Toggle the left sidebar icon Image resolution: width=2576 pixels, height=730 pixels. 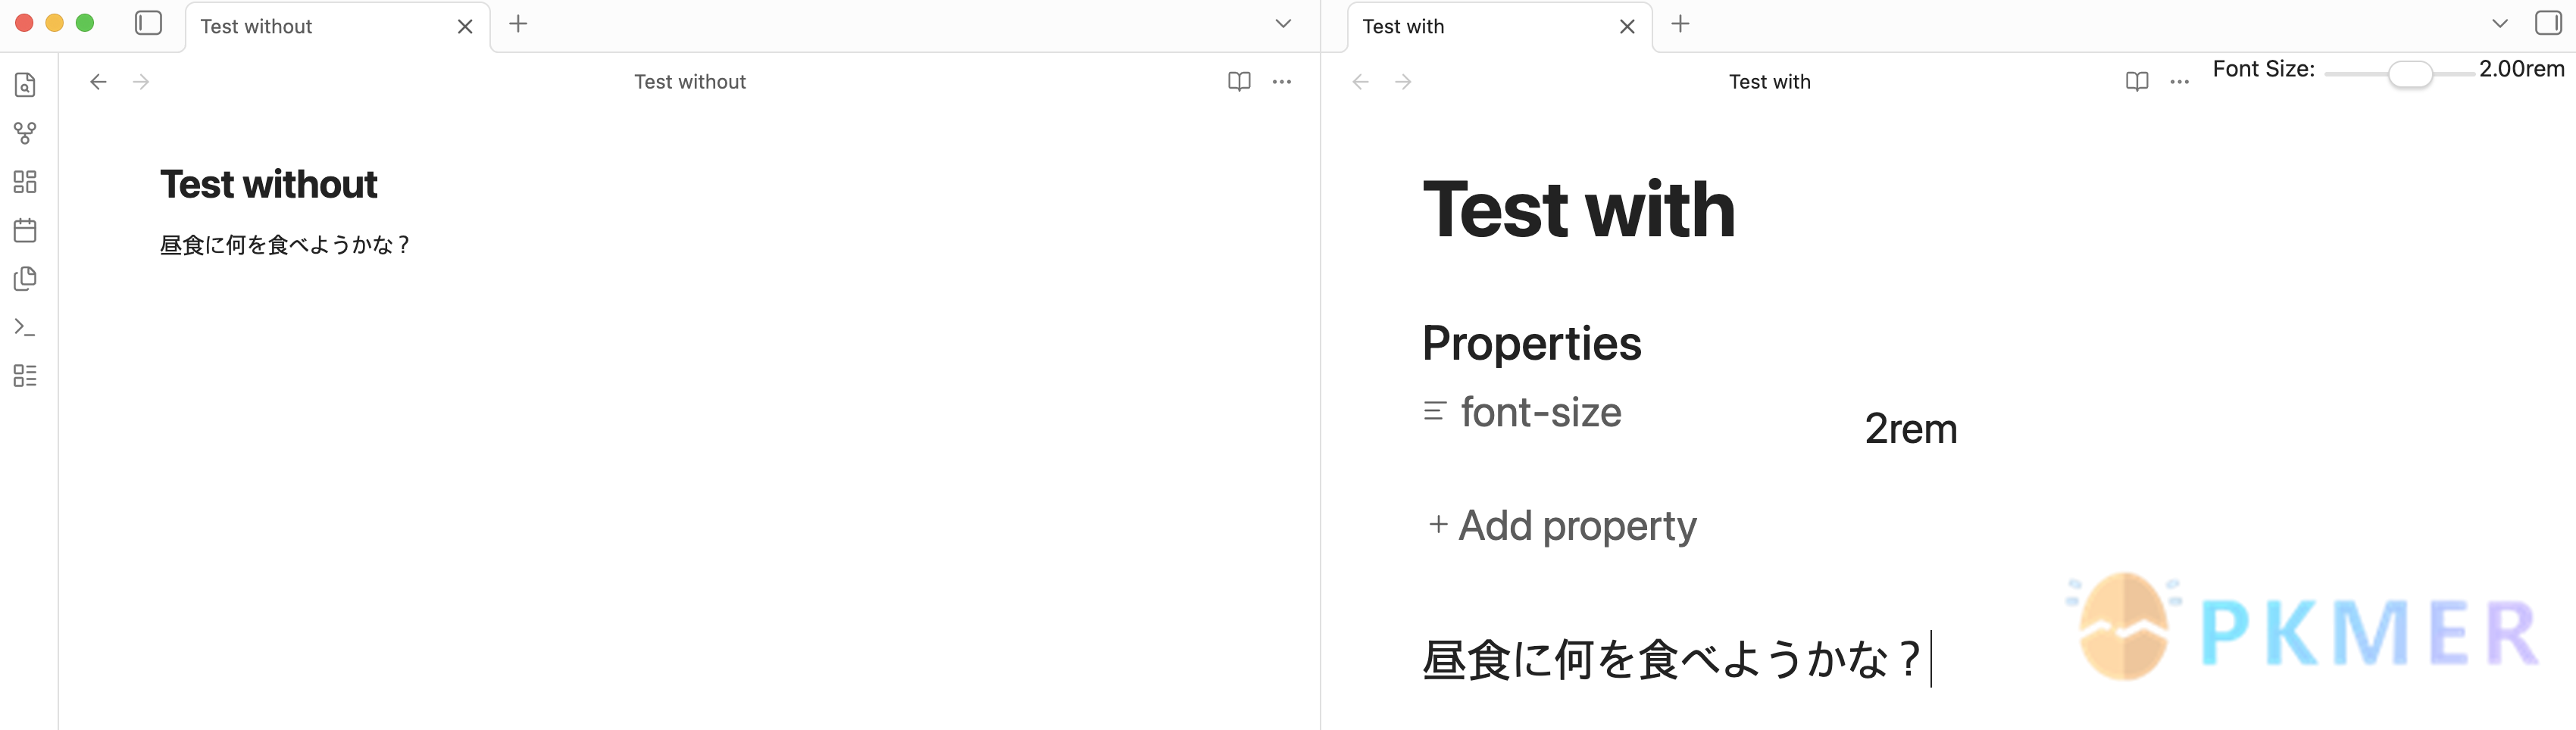[148, 23]
